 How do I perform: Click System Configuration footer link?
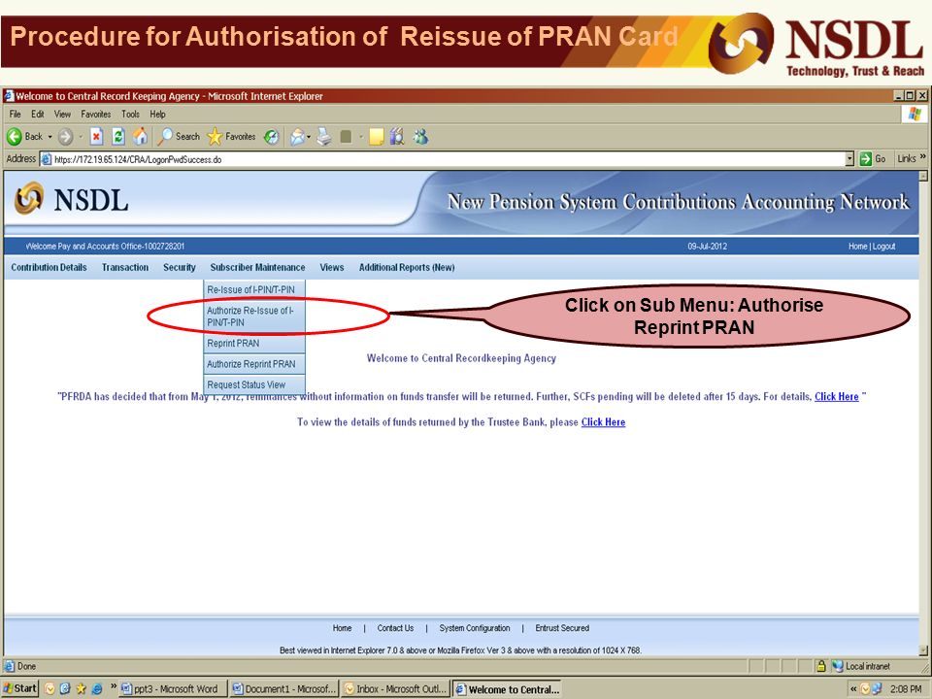point(475,628)
